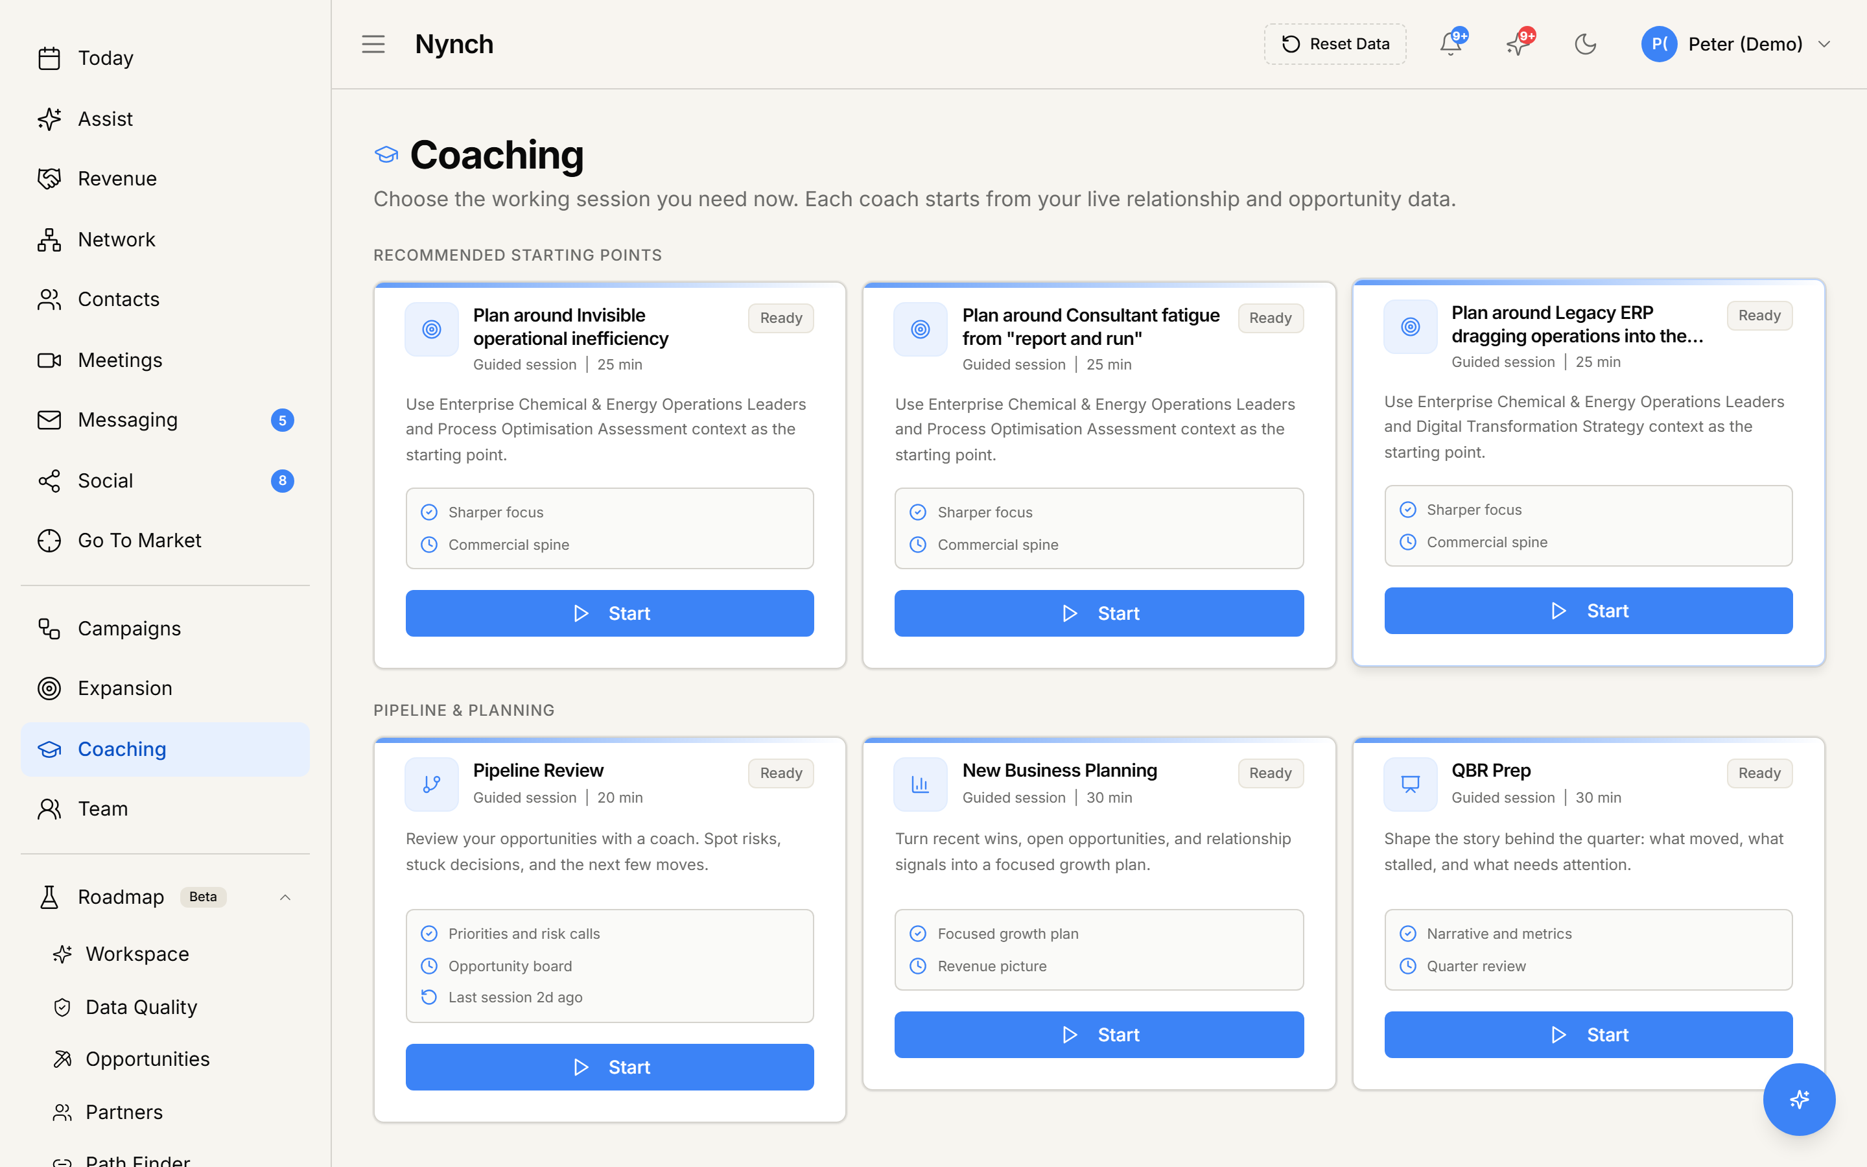Open Team in the sidebar
Screen dimensions: 1867x1167
pyautogui.click(x=165, y=809)
